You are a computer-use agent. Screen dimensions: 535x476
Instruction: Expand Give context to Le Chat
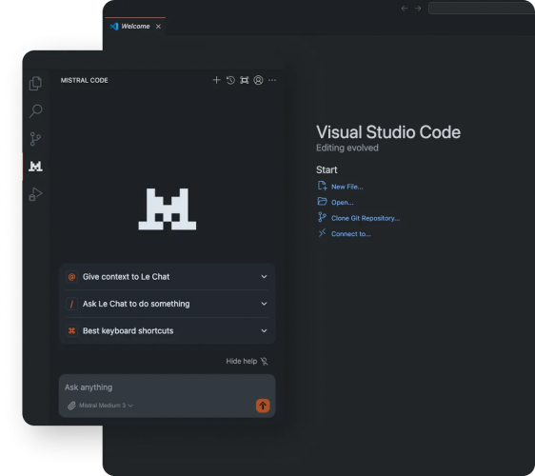pyautogui.click(x=167, y=277)
